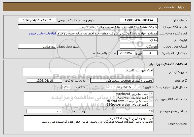Click the label نام دستگاه خریدار
This screenshot has width=194, height=137.
(175, 27)
